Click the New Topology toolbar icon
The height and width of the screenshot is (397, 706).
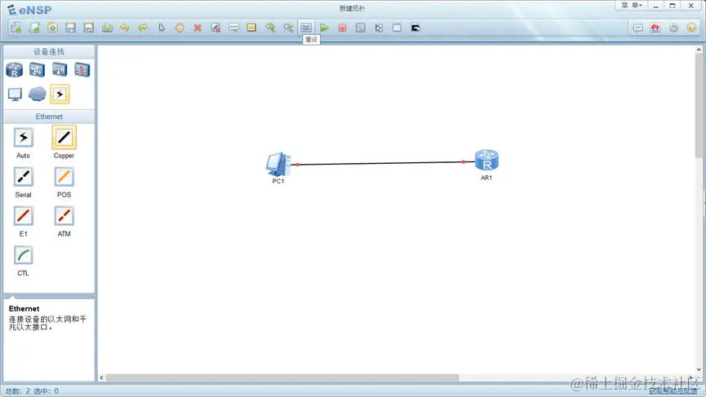[16, 28]
